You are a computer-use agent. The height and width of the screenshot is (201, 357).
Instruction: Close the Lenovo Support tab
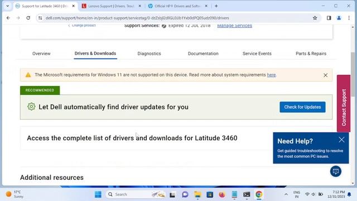tap(140, 6)
